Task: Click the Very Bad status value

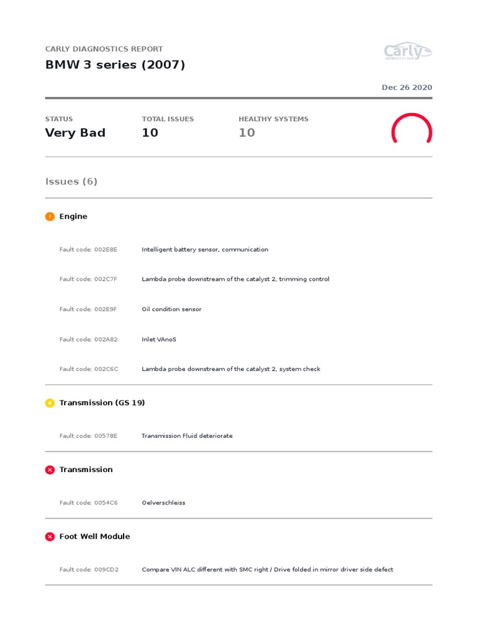Action: (75, 133)
